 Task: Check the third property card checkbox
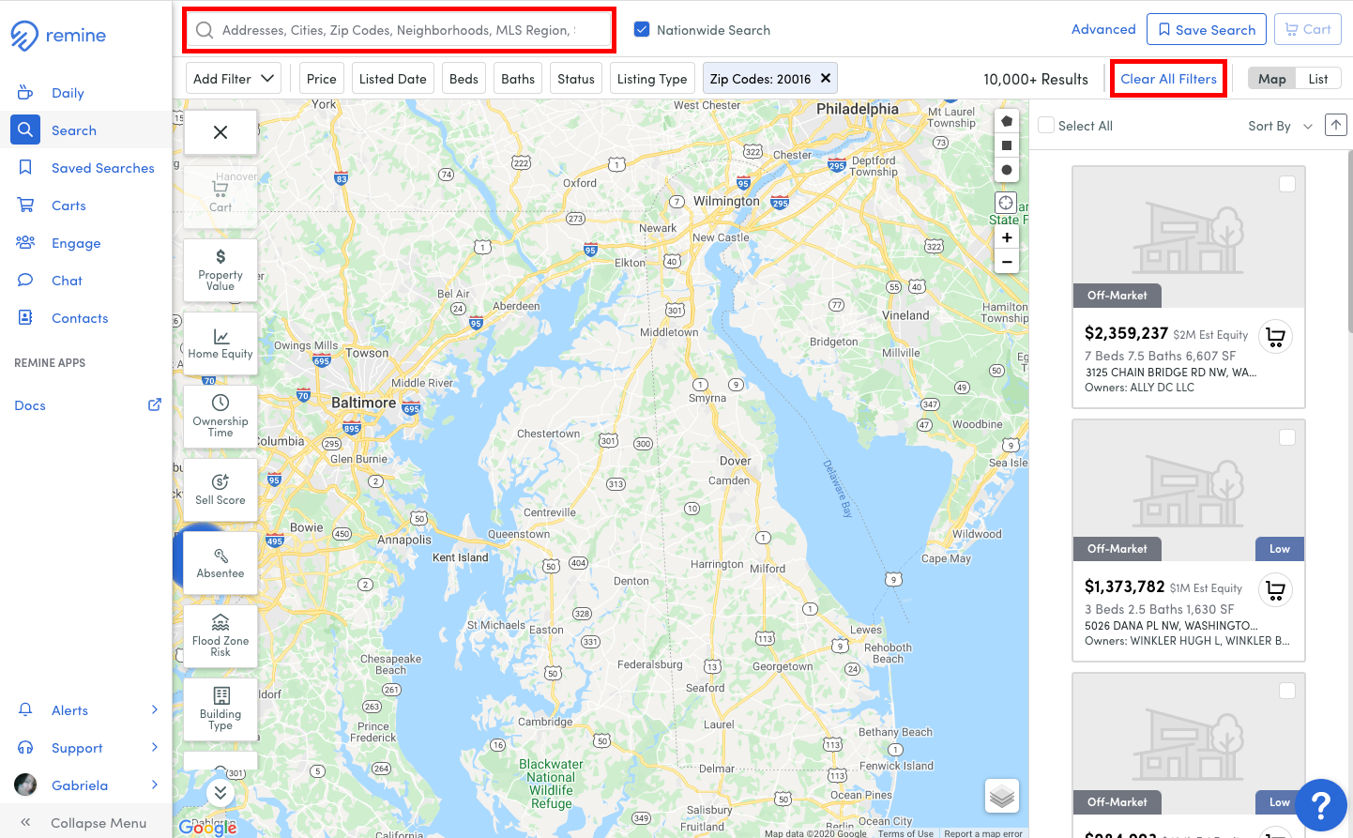1287,691
